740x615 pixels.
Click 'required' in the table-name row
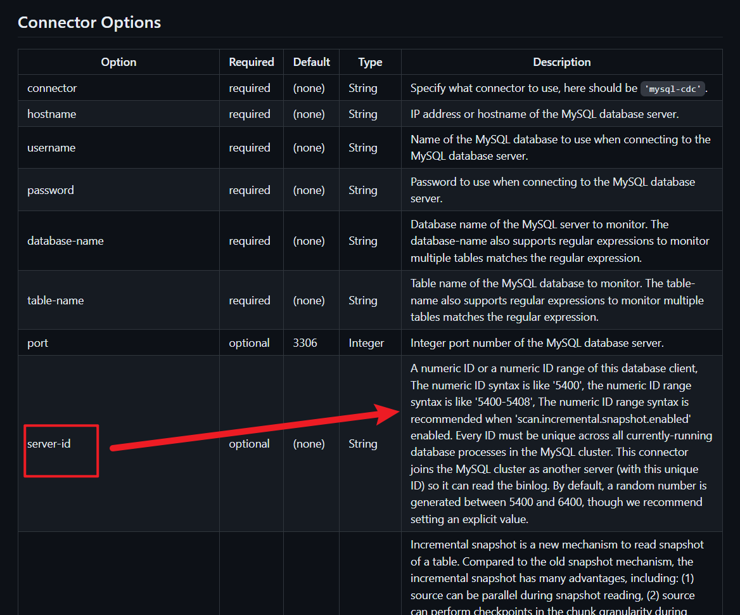tap(249, 300)
